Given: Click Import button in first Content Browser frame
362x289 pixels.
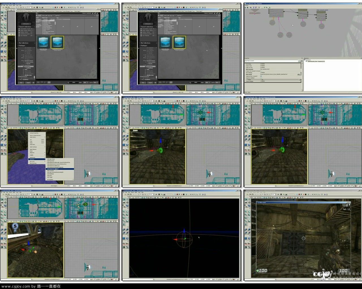Looking at the screenshot, I should (28, 83).
